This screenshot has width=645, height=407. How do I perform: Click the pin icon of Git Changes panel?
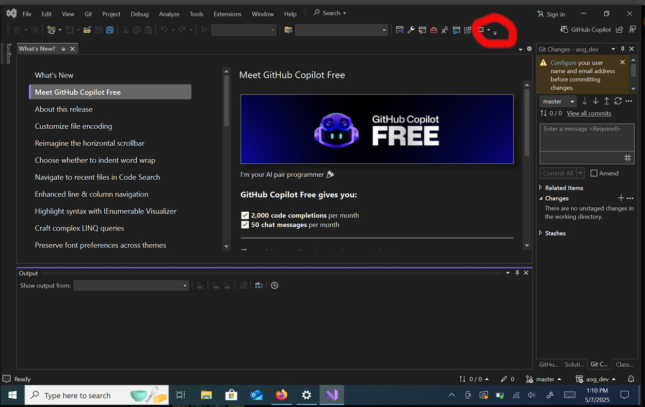click(x=623, y=49)
